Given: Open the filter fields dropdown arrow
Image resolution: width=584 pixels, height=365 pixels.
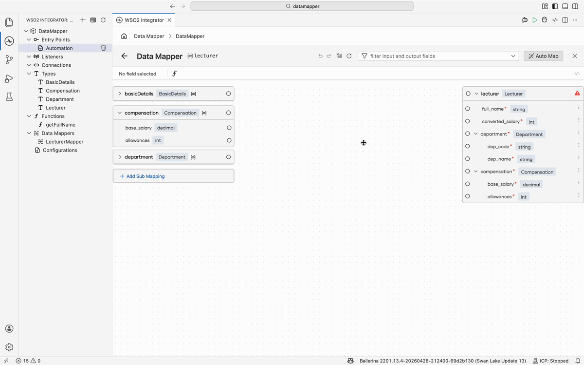Looking at the screenshot, I should click(513, 56).
